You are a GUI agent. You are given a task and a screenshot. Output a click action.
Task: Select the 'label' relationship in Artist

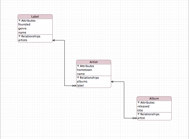pyautogui.click(x=94, y=85)
